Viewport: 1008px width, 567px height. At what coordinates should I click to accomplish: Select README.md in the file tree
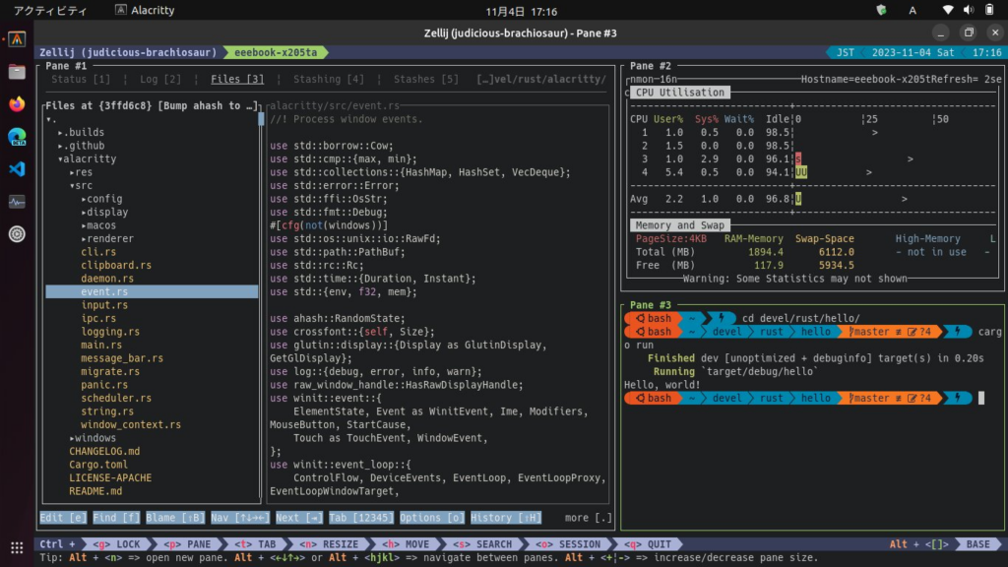point(95,491)
